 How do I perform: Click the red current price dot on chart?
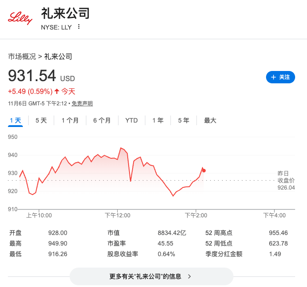(x=203, y=171)
